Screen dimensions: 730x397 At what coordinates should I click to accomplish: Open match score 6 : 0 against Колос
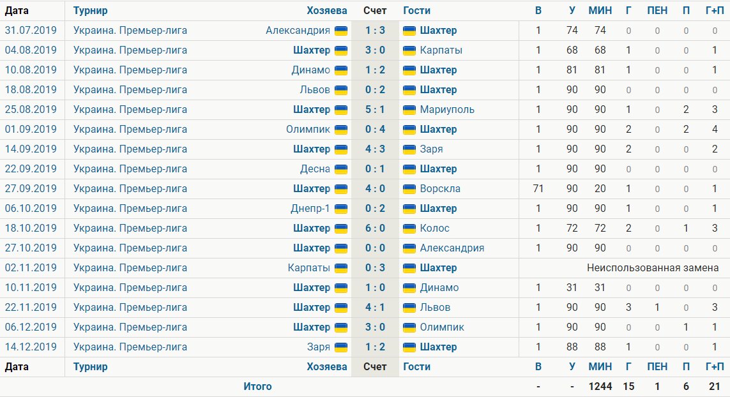pyautogui.click(x=375, y=228)
